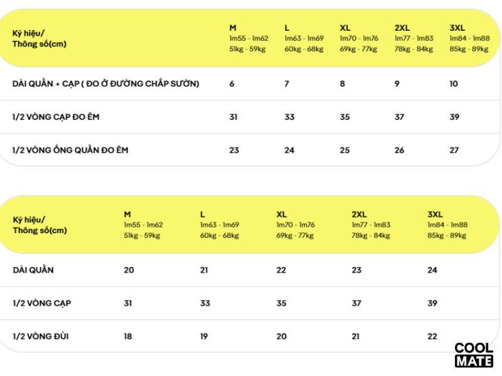Select the '1/2 VÒNG CẠP ĐO ÊM' row label

56,117
